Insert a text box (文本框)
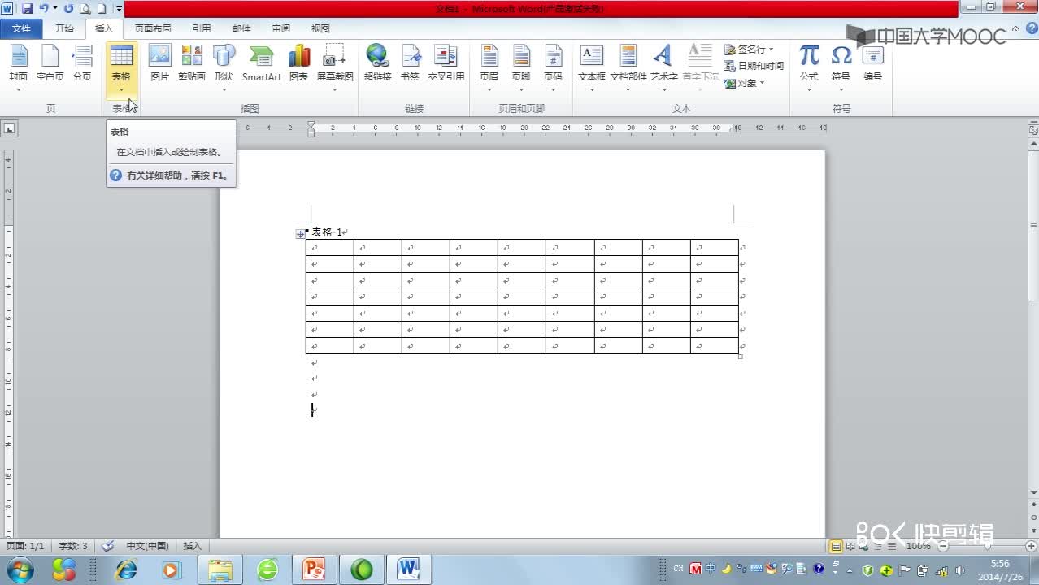 coord(592,67)
